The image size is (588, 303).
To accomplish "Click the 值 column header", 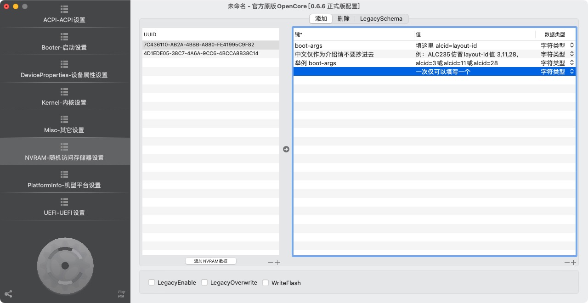I will [475, 34].
